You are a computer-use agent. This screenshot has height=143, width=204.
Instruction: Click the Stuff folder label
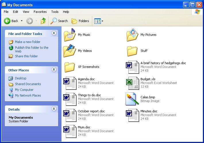[x=144, y=51]
